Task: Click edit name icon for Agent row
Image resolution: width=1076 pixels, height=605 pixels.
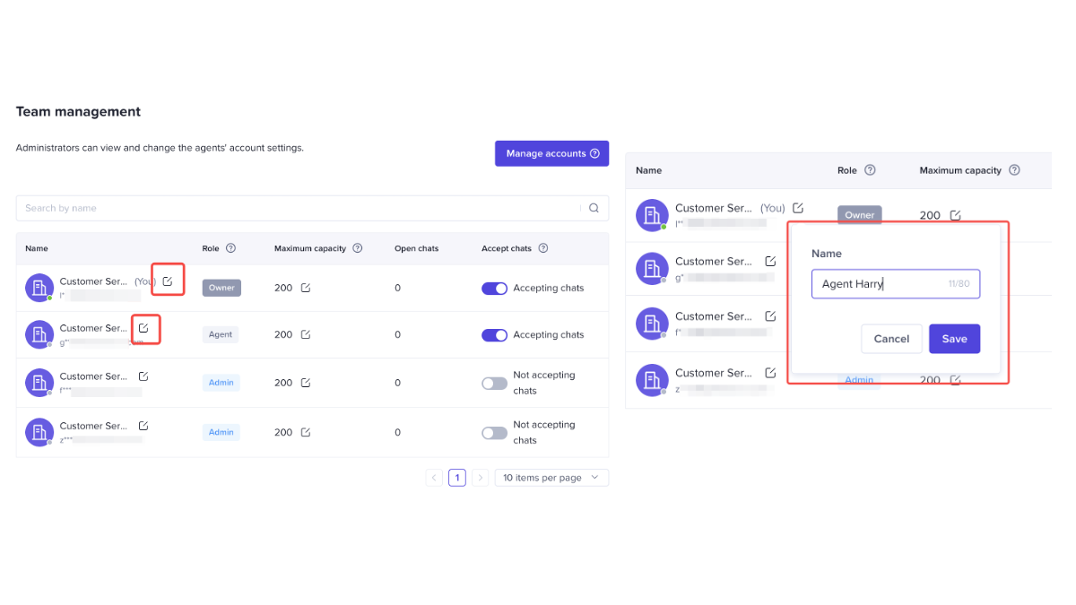Action: pos(143,328)
